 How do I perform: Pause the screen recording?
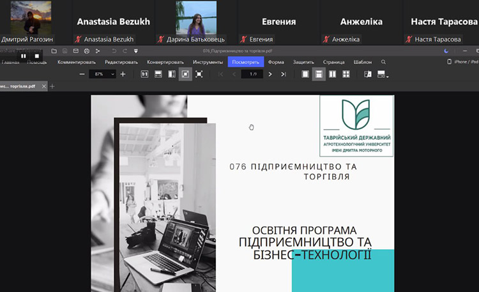coord(24,56)
